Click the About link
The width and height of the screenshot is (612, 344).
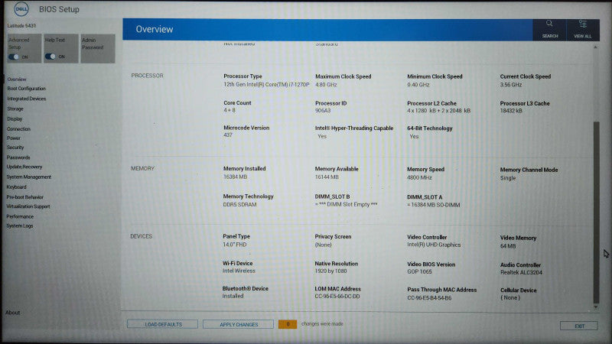tap(12, 313)
